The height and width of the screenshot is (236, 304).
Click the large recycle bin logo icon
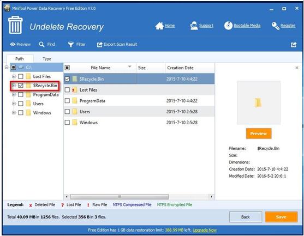pos(15,25)
